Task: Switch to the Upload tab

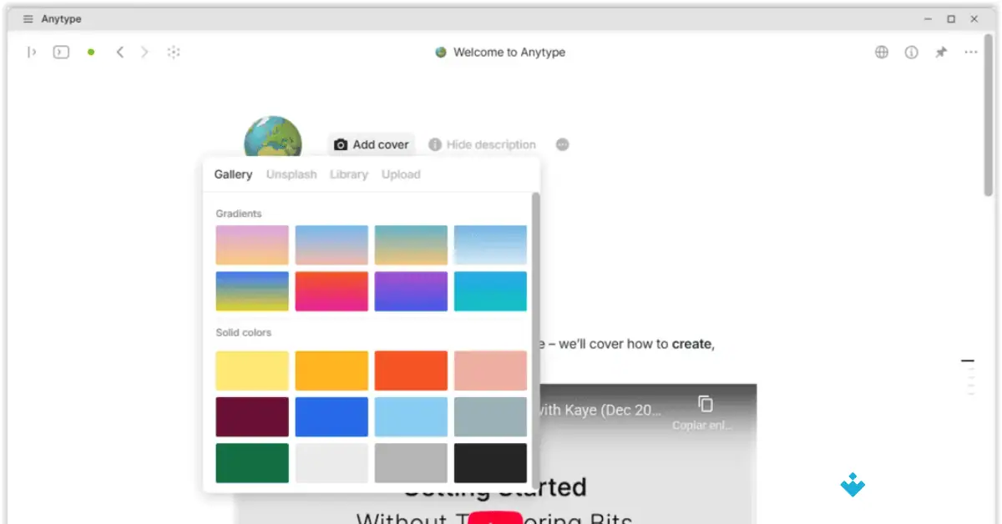Action: (x=401, y=174)
